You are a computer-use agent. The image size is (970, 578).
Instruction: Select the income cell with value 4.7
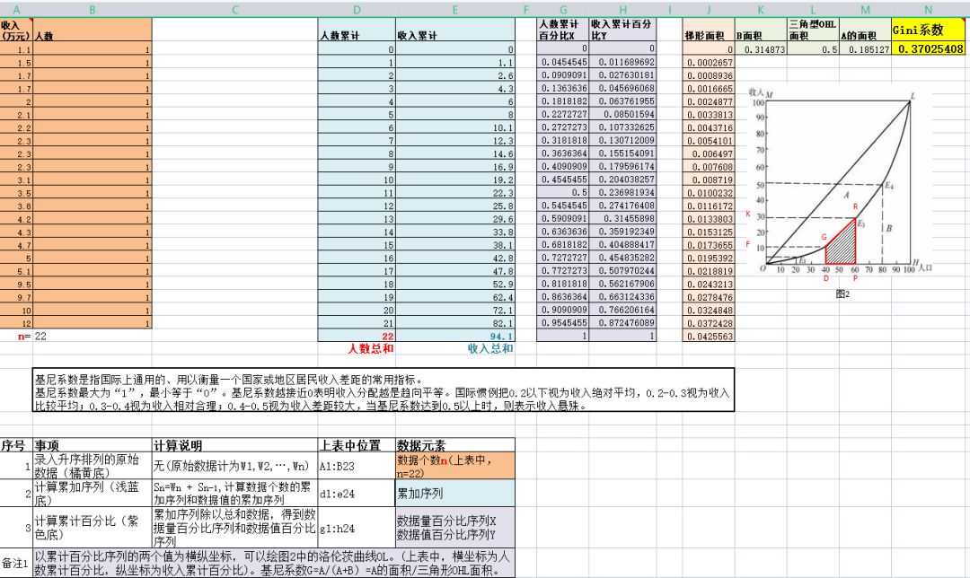click(16, 245)
